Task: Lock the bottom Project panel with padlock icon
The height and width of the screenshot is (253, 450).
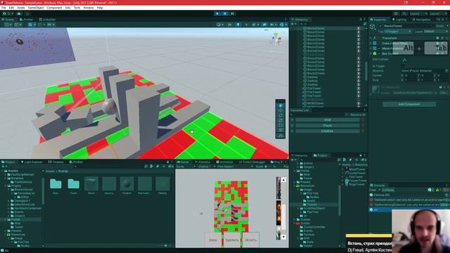Action: 167,162
